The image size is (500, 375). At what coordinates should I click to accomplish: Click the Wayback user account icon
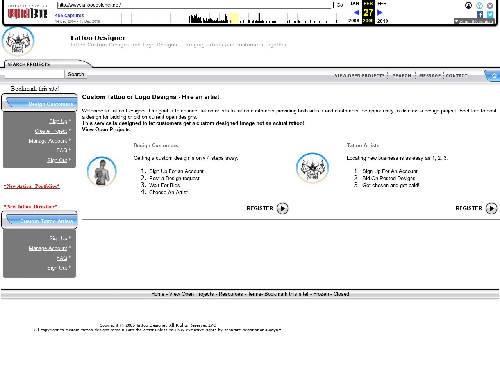(x=468, y=5)
